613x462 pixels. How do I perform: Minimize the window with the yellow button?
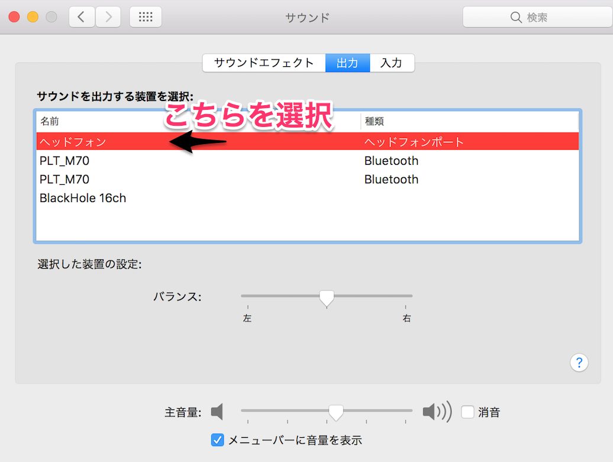33,17
